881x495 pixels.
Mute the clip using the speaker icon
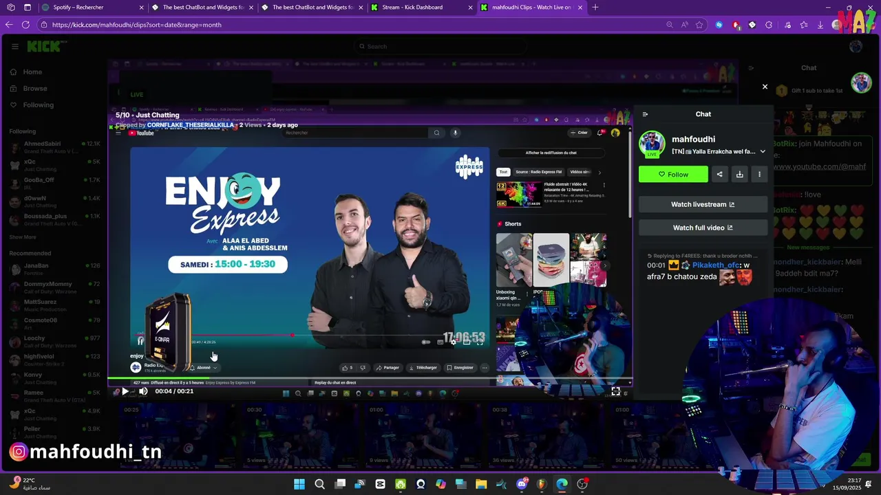pyautogui.click(x=143, y=391)
